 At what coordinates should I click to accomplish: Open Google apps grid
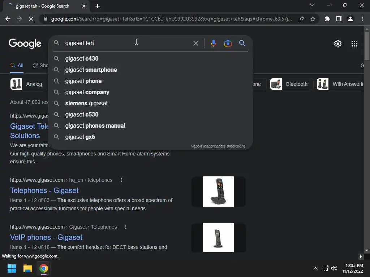pyautogui.click(x=354, y=44)
